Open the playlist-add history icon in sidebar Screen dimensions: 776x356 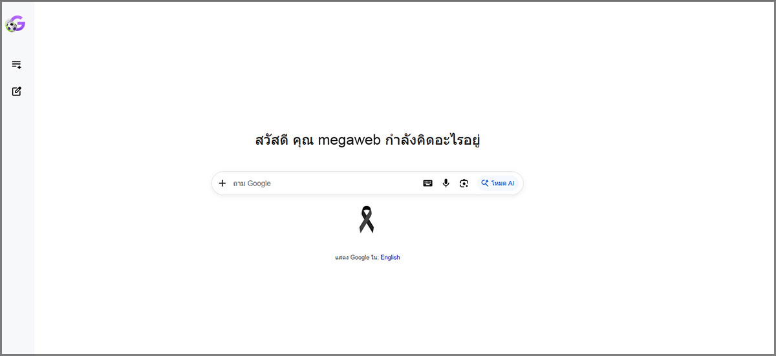[17, 65]
